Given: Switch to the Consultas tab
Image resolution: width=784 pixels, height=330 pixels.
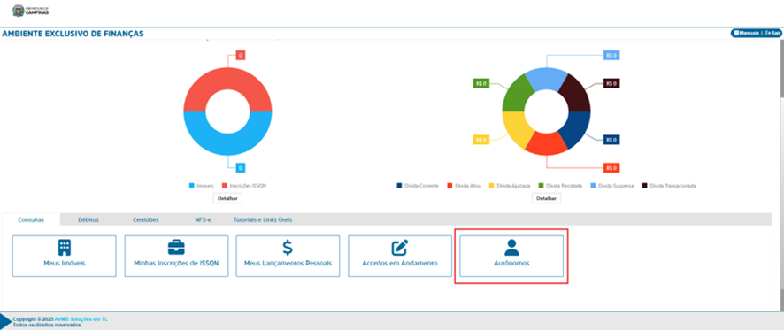Looking at the screenshot, I should [x=31, y=219].
